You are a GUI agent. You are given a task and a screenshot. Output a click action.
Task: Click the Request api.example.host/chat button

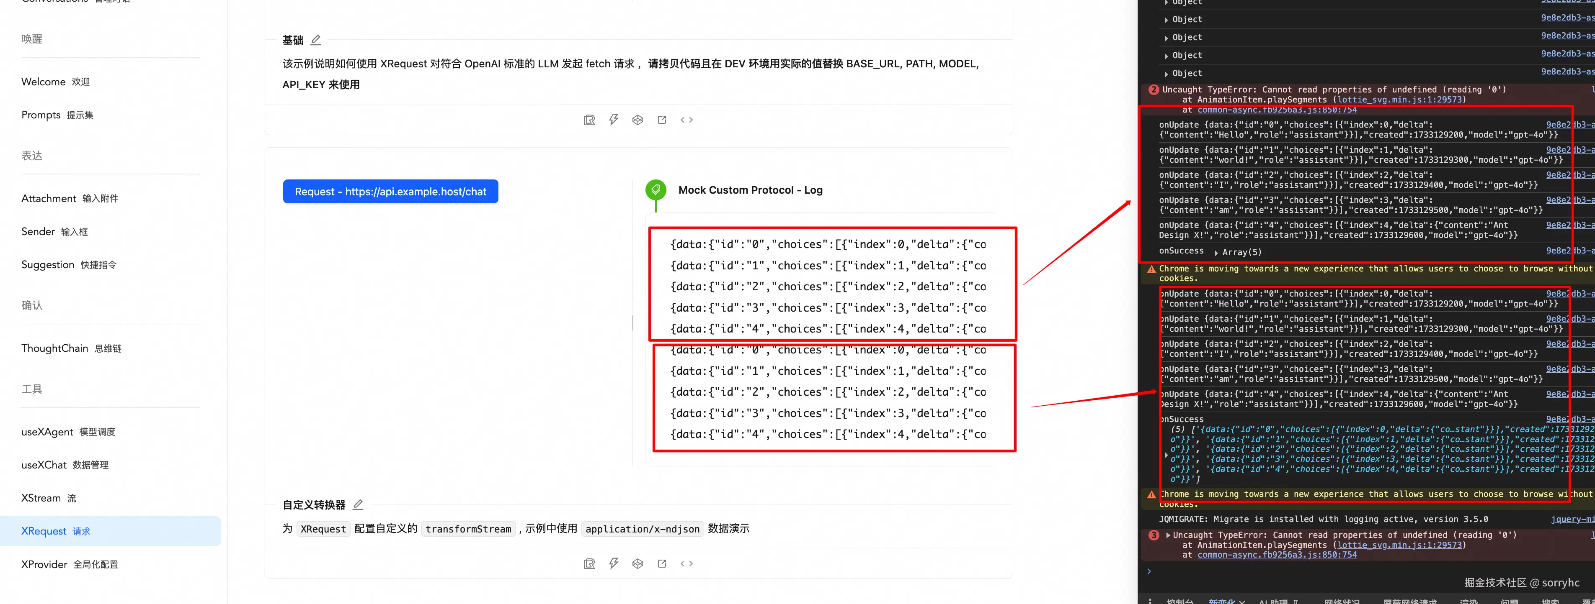point(390,192)
